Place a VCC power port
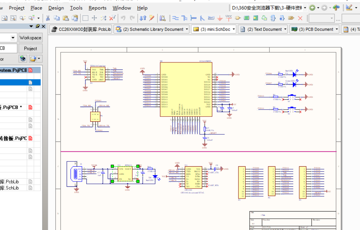The height and width of the screenshot is (230, 360). 229,18
